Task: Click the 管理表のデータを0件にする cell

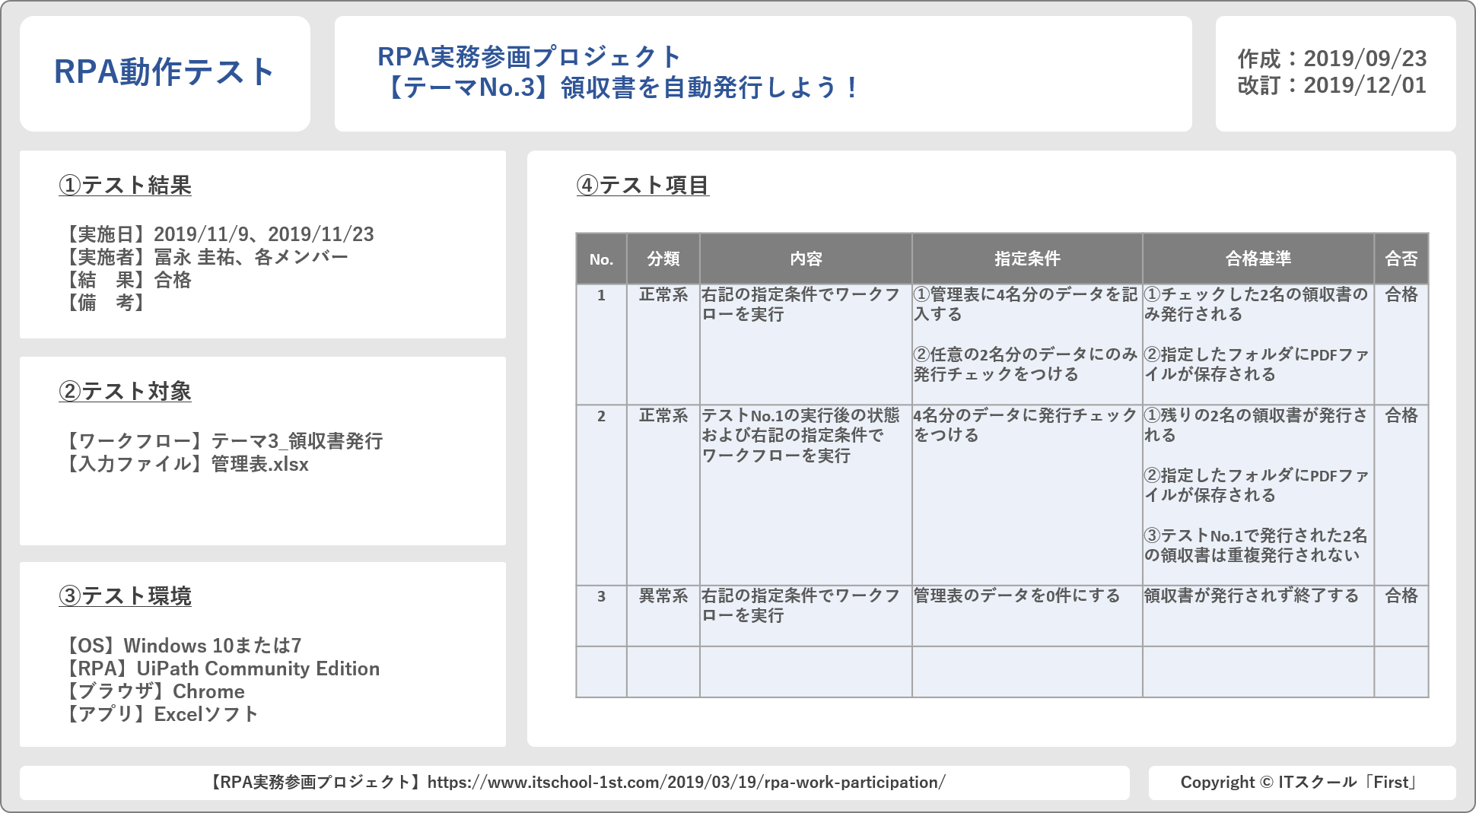Action: pyautogui.click(x=1016, y=596)
